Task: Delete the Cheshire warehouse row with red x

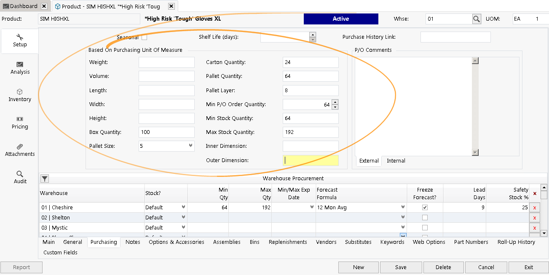Action: [534, 208]
